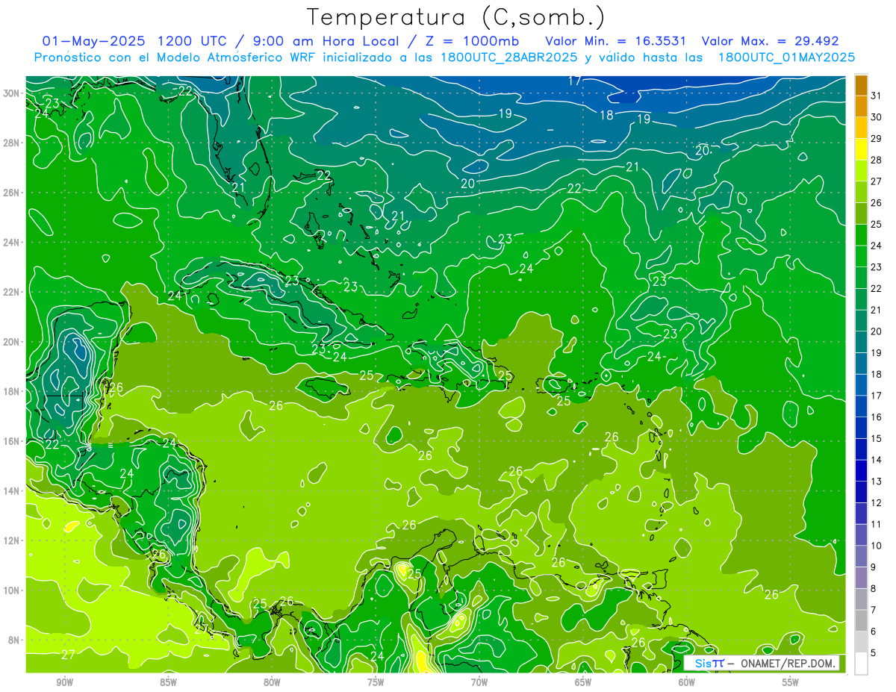The height and width of the screenshot is (692, 896).
Task: Click the 28N latitude axis label
Action: pos(12,143)
